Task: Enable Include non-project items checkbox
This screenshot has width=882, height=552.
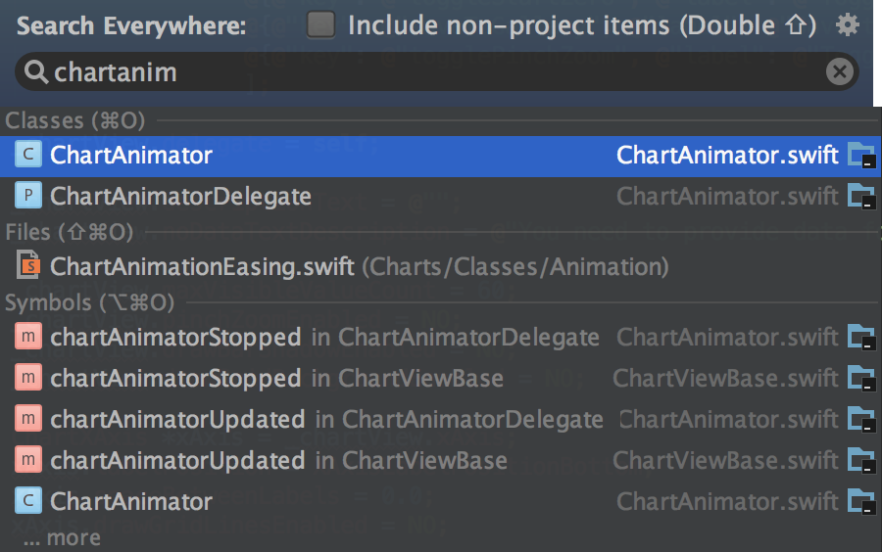Action: [320, 25]
